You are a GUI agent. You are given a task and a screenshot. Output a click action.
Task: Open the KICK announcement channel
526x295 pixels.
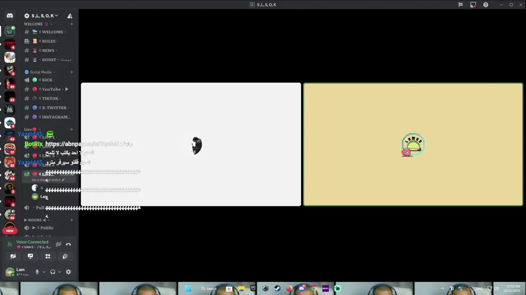48,80
